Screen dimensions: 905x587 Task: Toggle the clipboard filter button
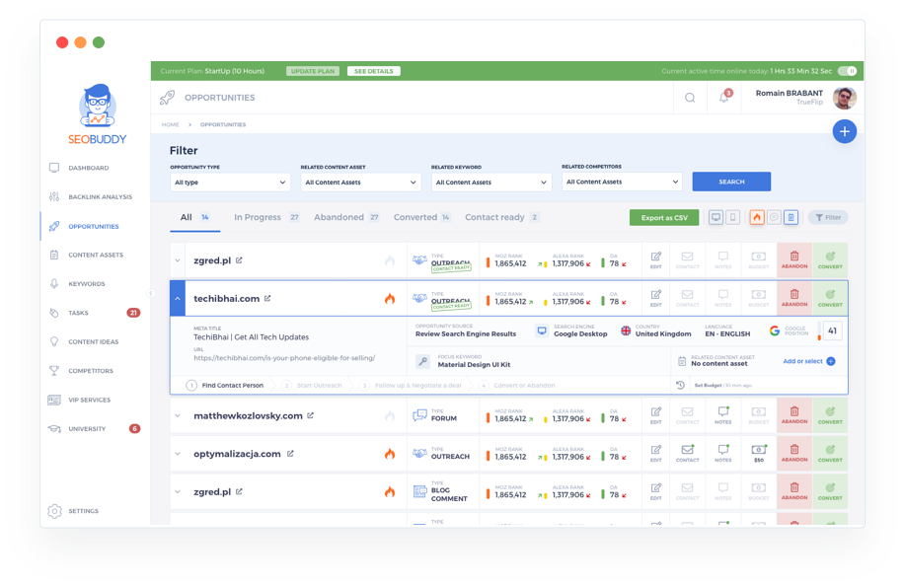pos(791,218)
